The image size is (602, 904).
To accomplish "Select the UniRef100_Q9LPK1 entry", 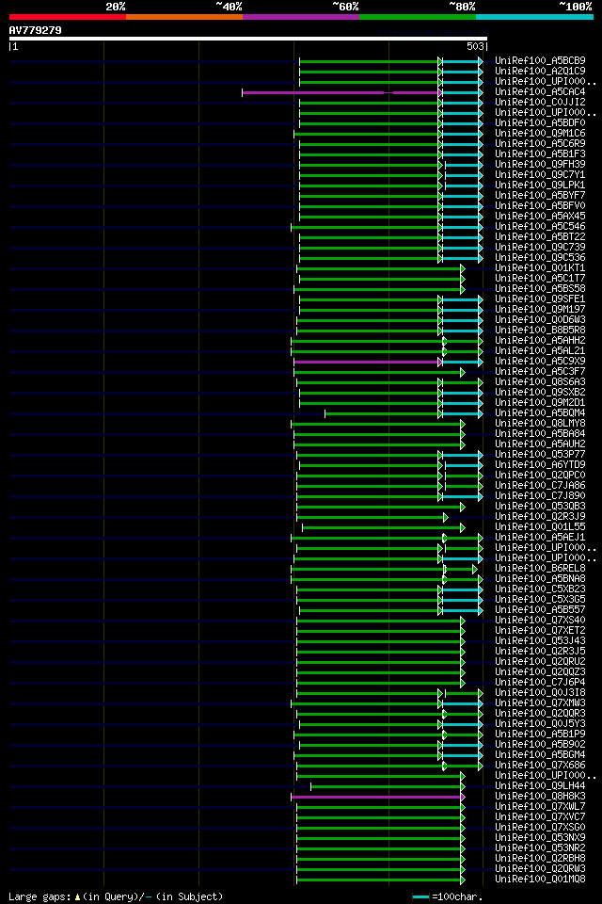I will click(540, 186).
